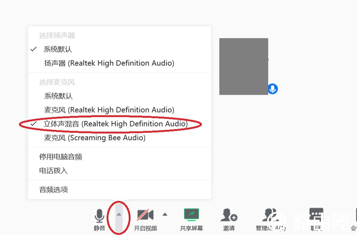Viewport: 357px width, 235px height.
Task: Open 音频选项 audio settings
Action: coord(53,190)
